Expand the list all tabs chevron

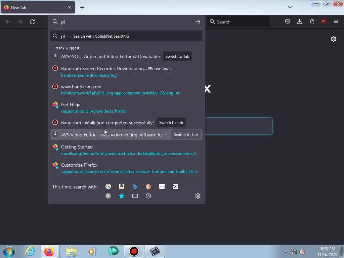point(290,7)
